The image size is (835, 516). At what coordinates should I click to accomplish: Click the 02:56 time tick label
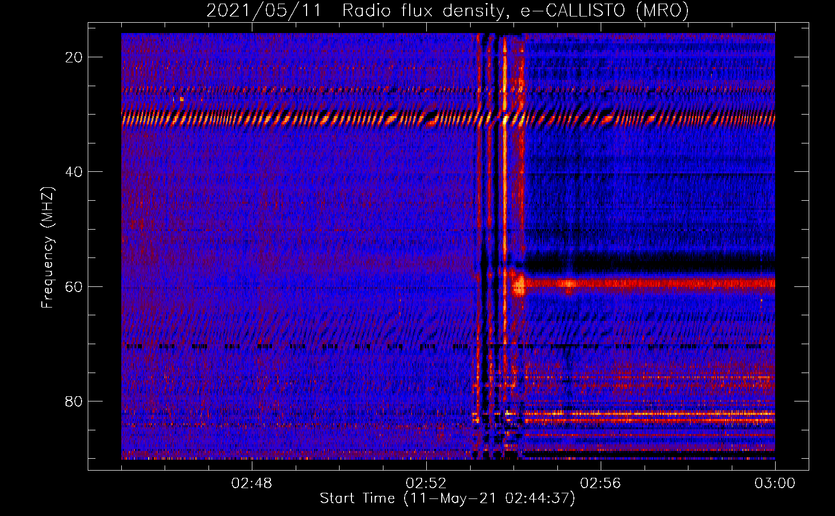601,483
